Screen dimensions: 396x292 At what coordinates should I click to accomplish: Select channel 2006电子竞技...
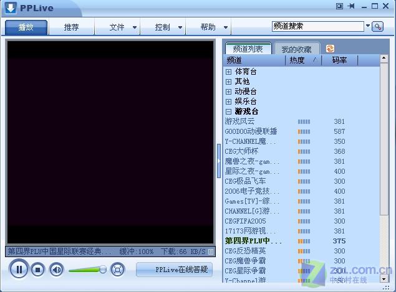[x=252, y=191]
